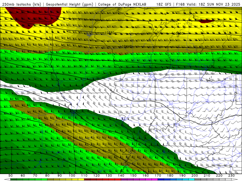Click the 50 knot scale label
The height and width of the screenshot is (181, 242).
click(x=11, y=176)
